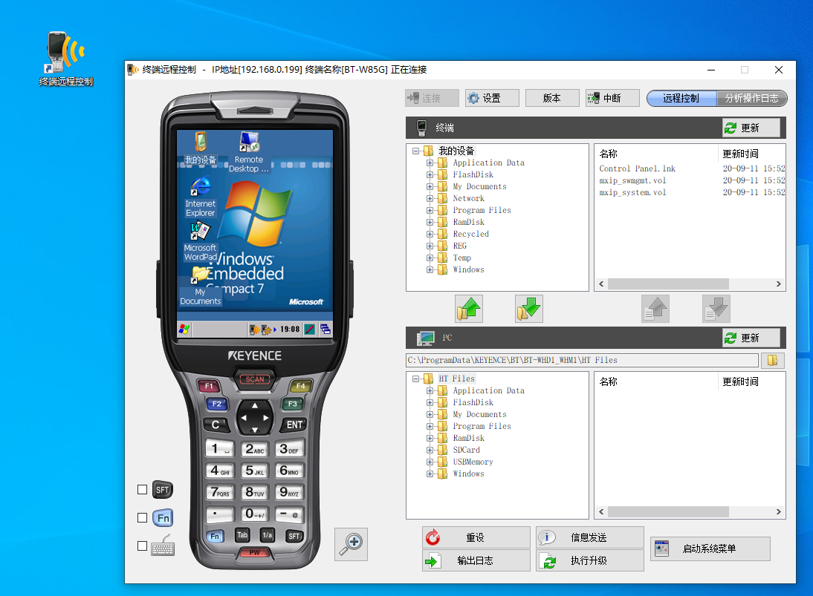Tick the Fn lock checkbox
813x596 pixels.
pos(142,518)
